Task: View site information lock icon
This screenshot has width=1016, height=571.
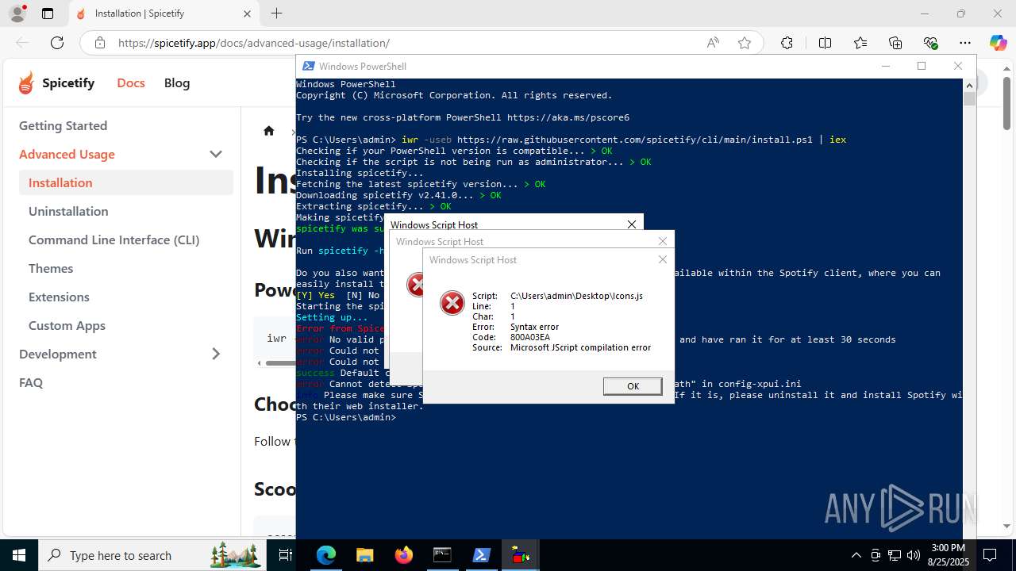Action: (99, 43)
